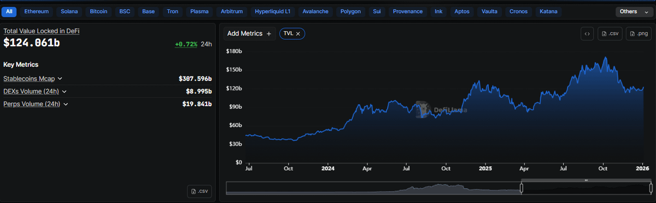Open the embed code icon button

587,33
